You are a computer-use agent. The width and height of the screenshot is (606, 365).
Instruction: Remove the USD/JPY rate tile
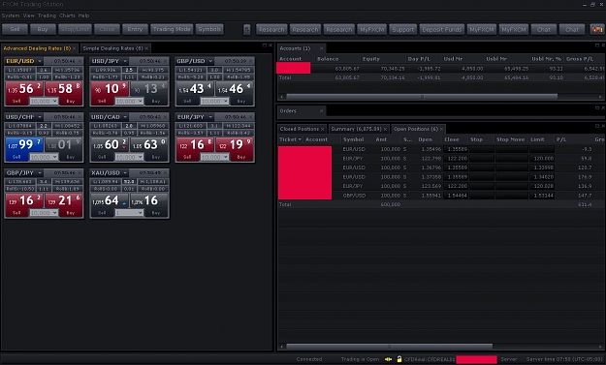(166, 61)
